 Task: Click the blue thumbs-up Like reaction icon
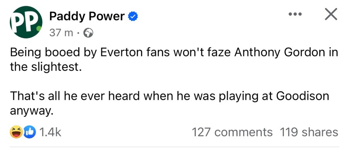[x=29, y=132]
